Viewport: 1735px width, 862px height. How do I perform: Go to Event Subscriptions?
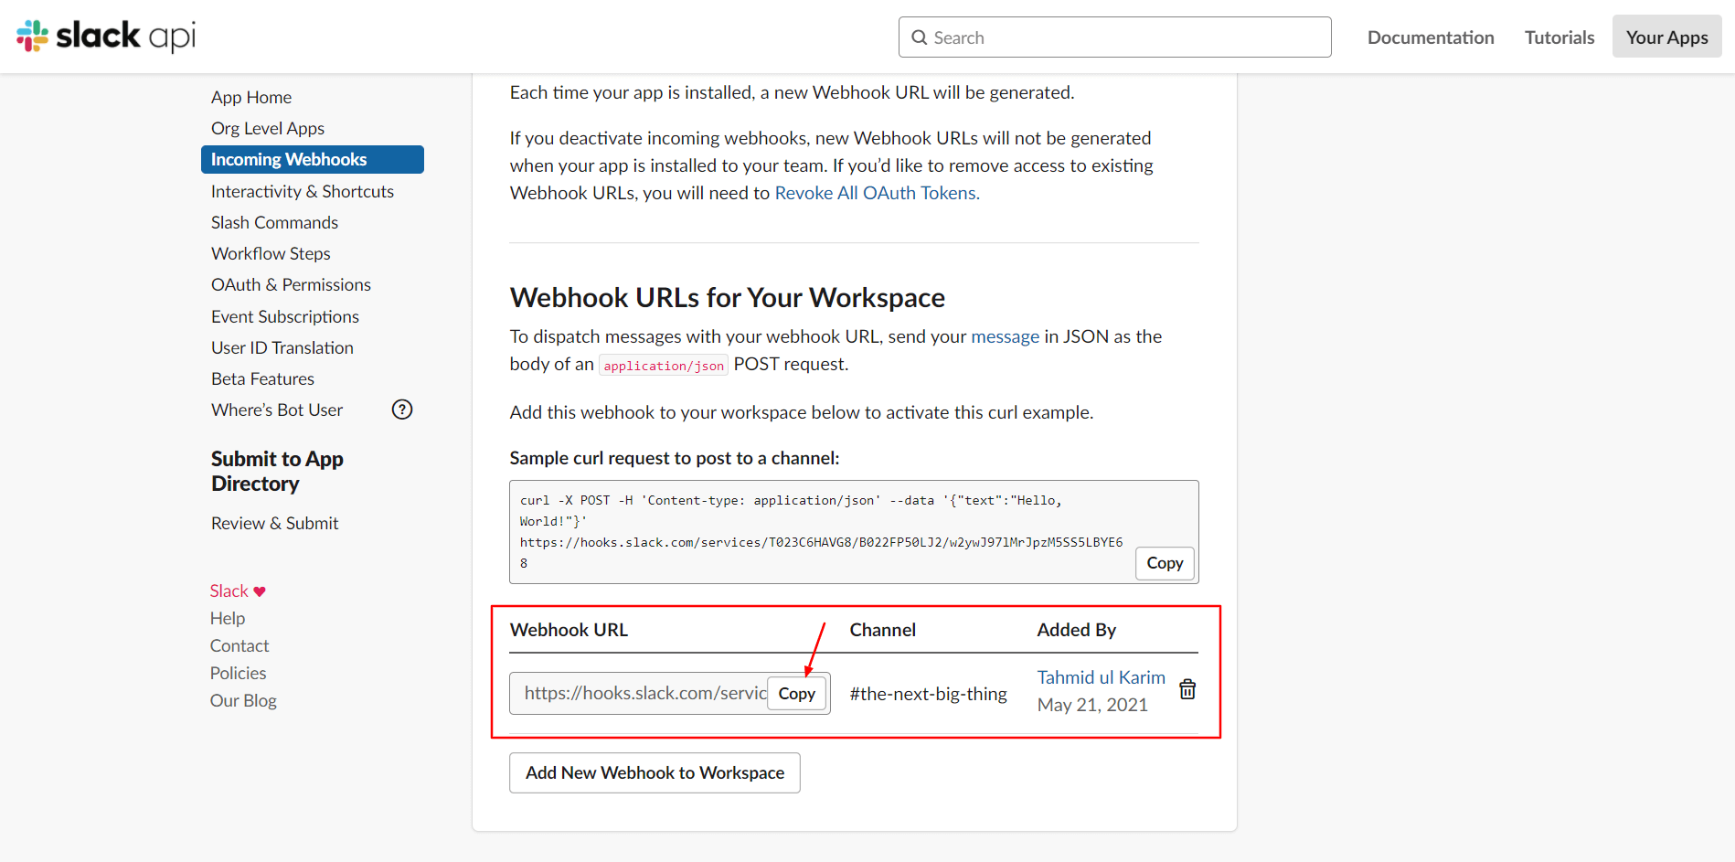click(284, 315)
